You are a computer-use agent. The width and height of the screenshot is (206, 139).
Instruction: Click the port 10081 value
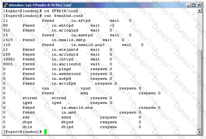9,59
